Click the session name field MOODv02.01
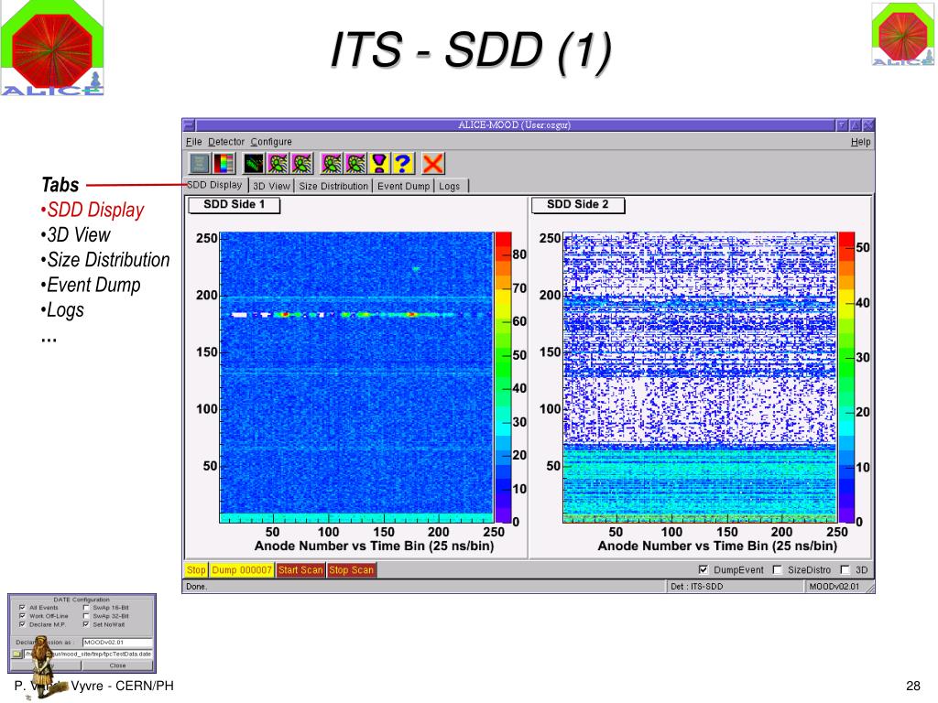 click(117, 642)
